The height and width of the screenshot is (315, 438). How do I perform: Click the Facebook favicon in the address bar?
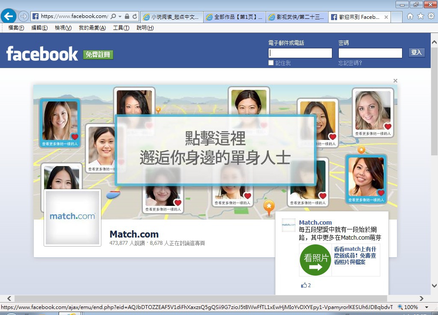tap(36, 17)
